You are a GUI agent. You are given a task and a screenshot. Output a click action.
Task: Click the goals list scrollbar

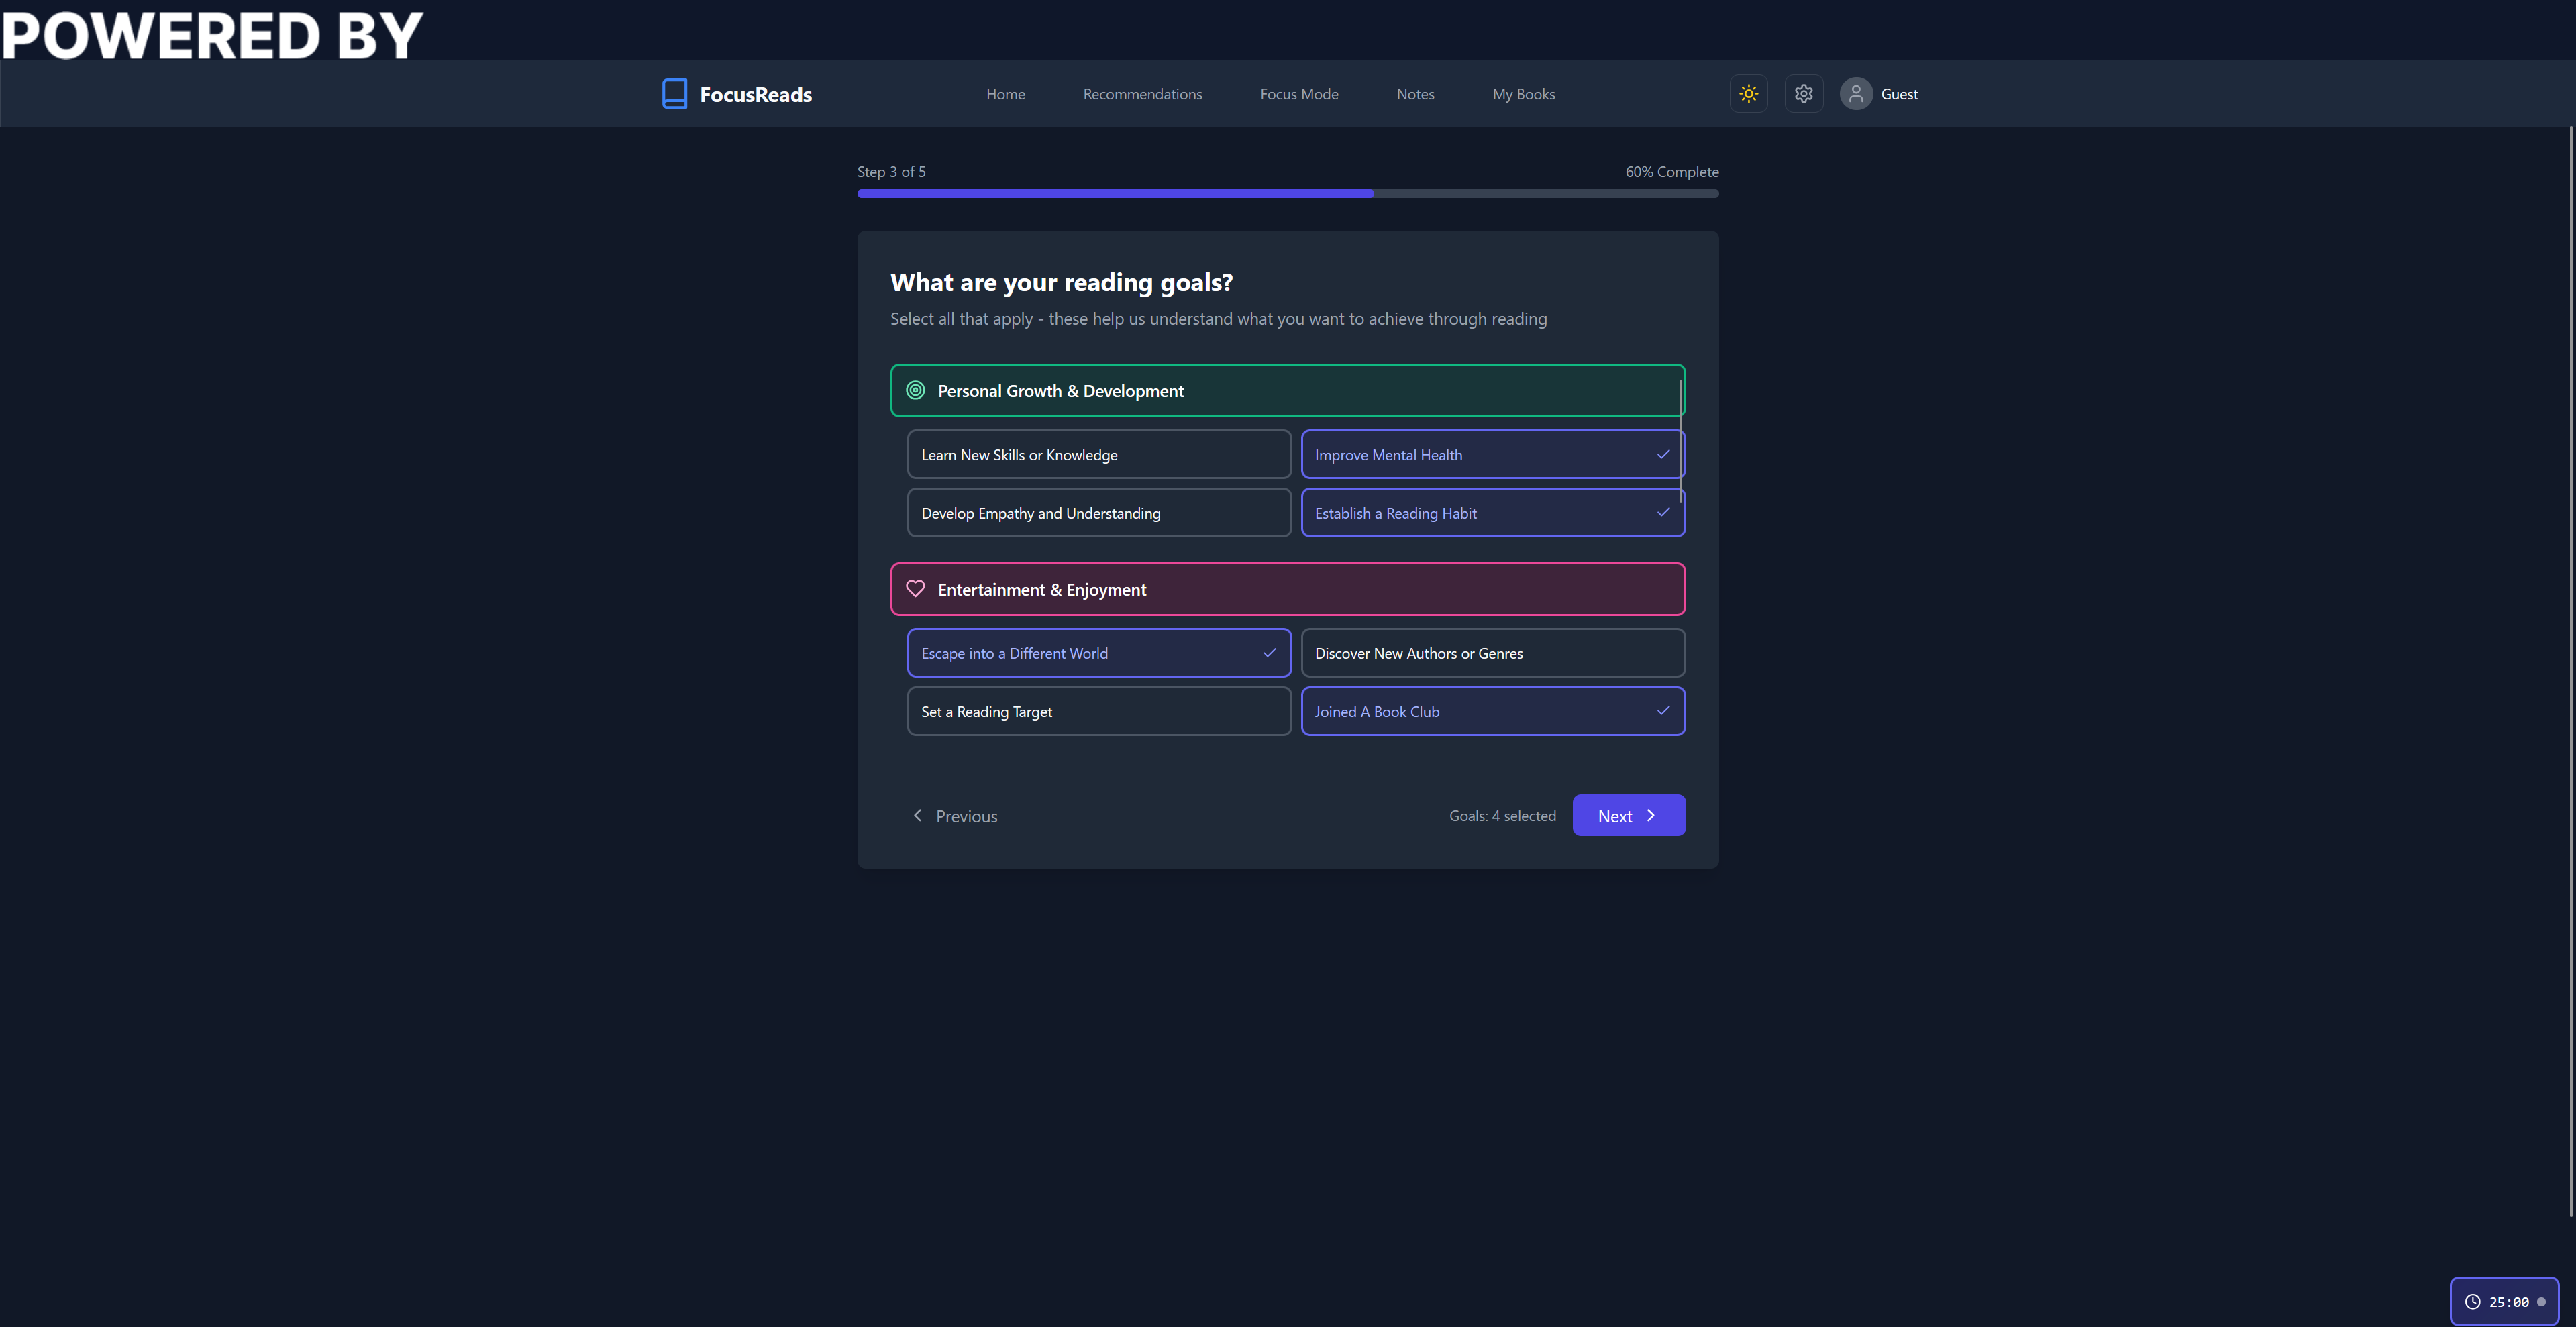[1680, 440]
